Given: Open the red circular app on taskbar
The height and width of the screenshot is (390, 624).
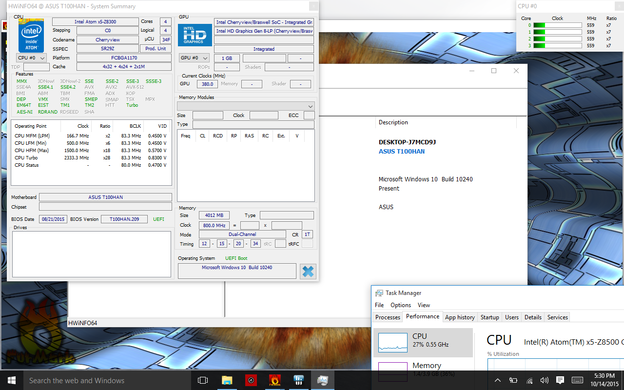Looking at the screenshot, I should (251, 380).
